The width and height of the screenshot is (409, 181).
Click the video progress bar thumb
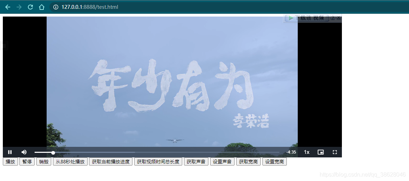coord(53,153)
